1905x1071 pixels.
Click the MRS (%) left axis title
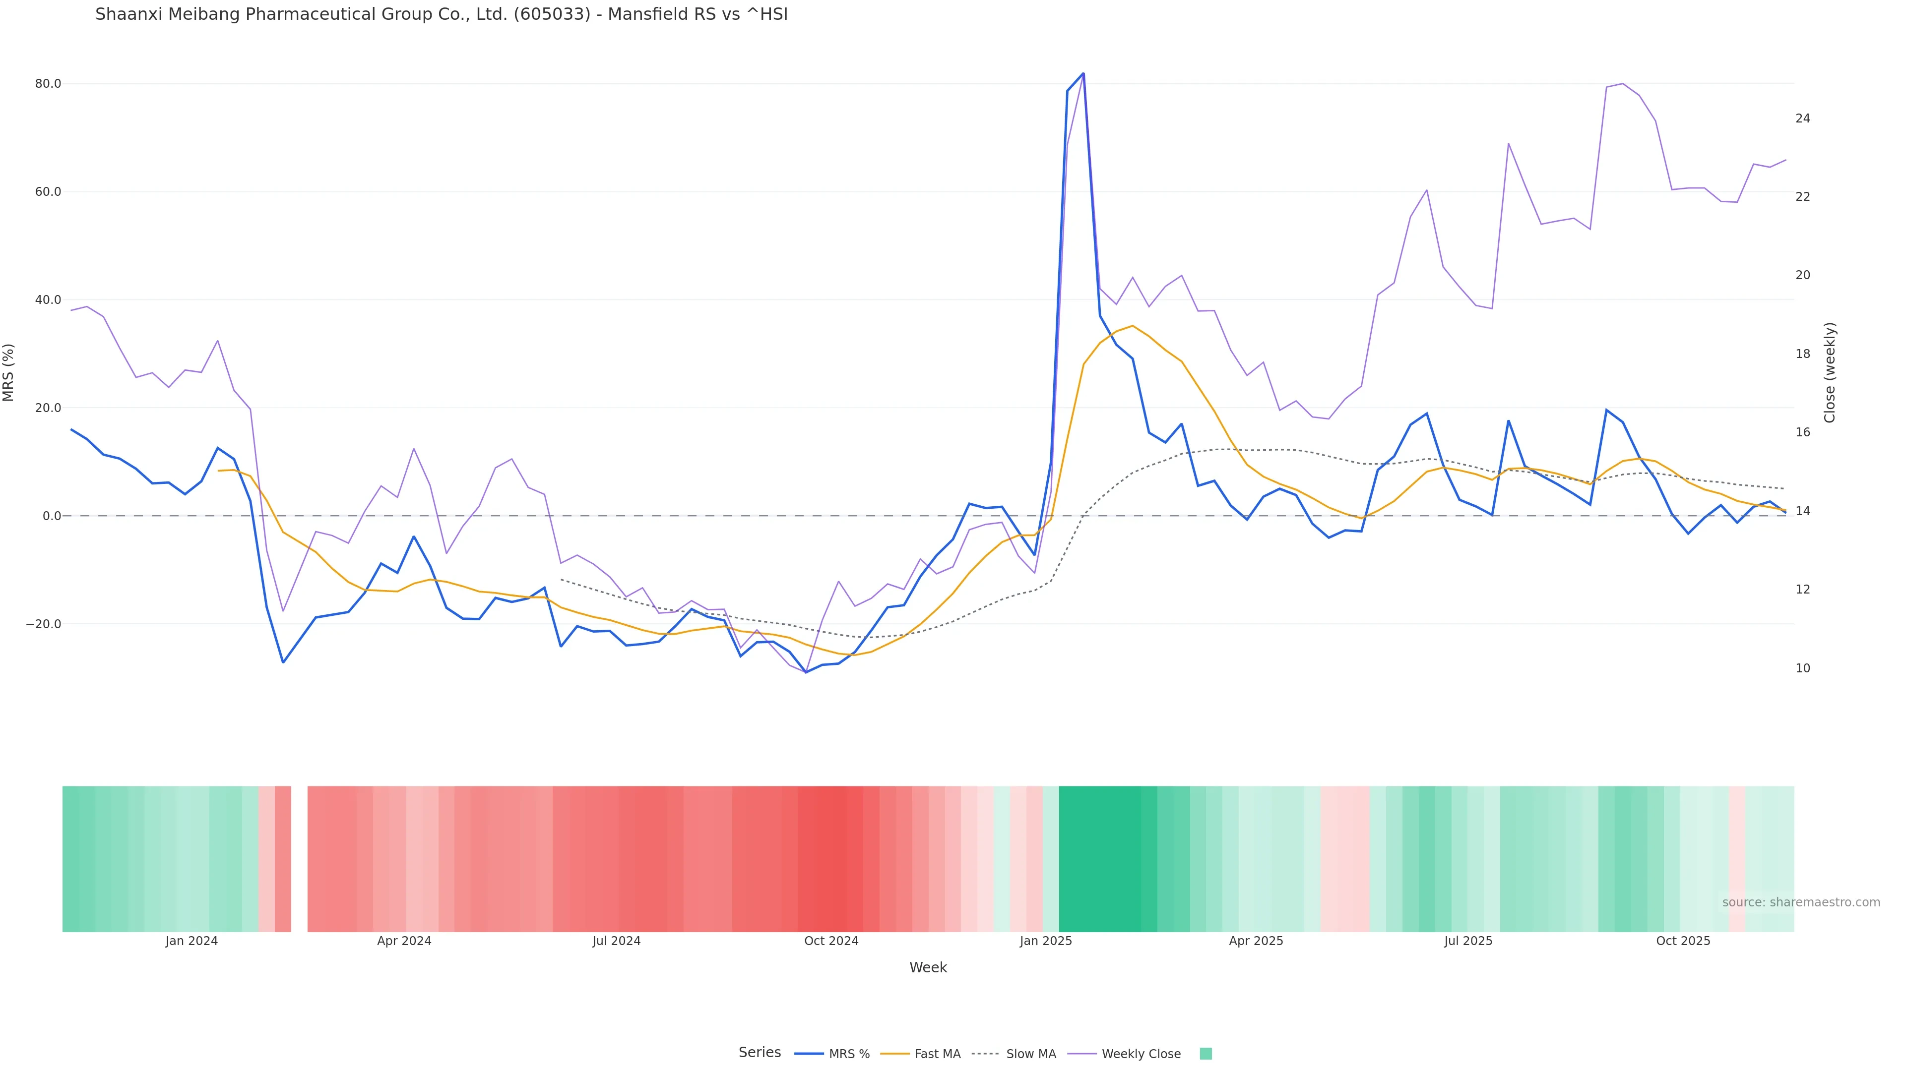(x=9, y=372)
